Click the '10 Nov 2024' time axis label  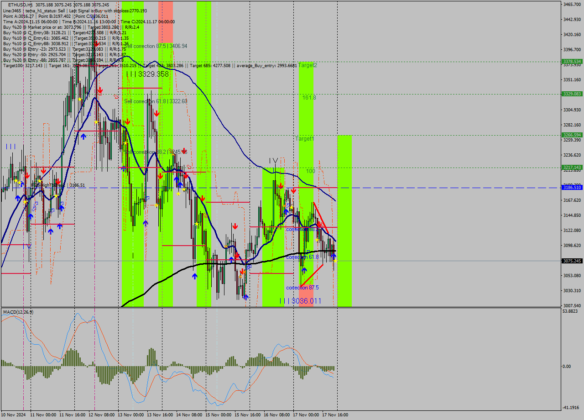pos(14,415)
